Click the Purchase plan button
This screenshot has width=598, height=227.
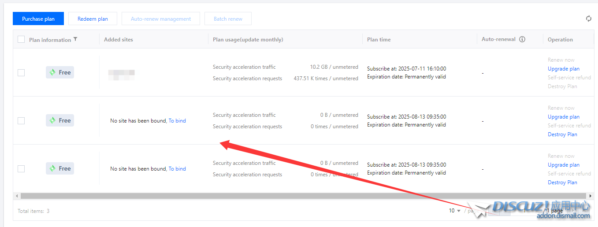[38, 19]
